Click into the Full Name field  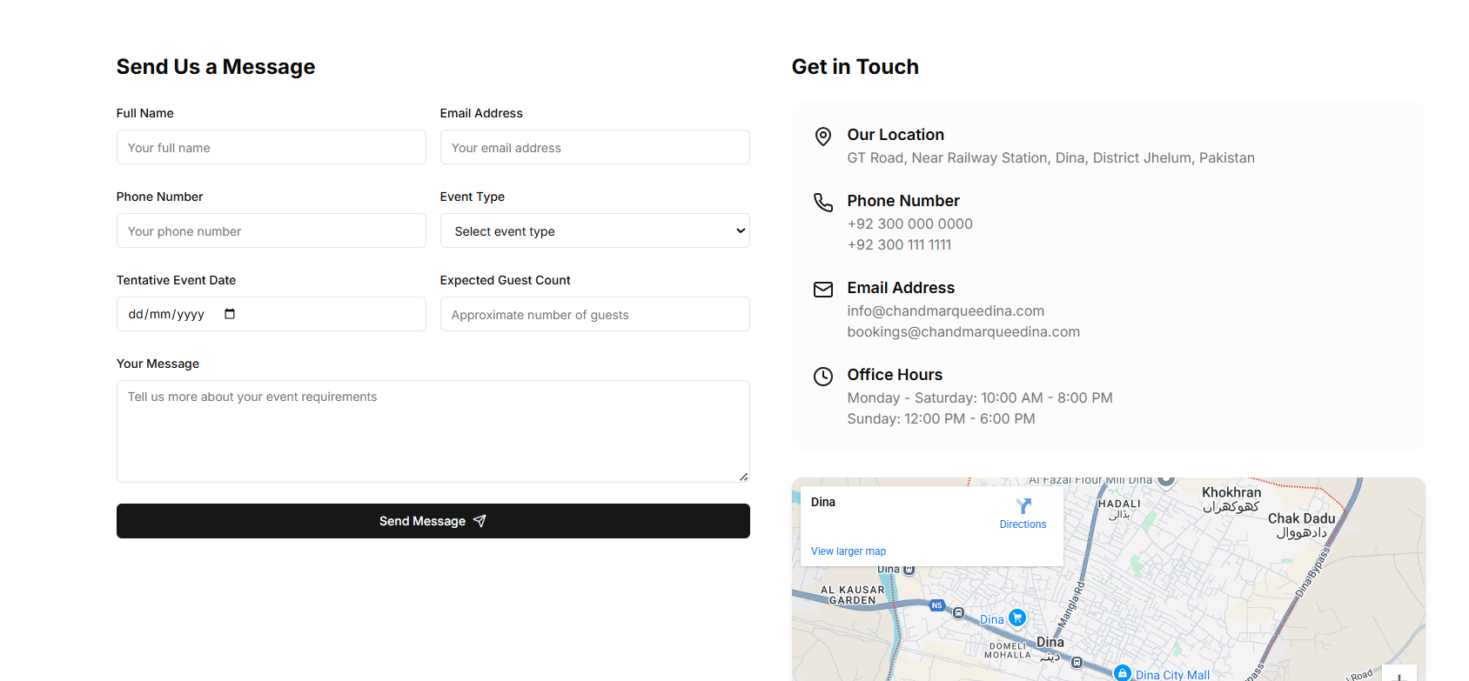pyautogui.click(x=271, y=148)
